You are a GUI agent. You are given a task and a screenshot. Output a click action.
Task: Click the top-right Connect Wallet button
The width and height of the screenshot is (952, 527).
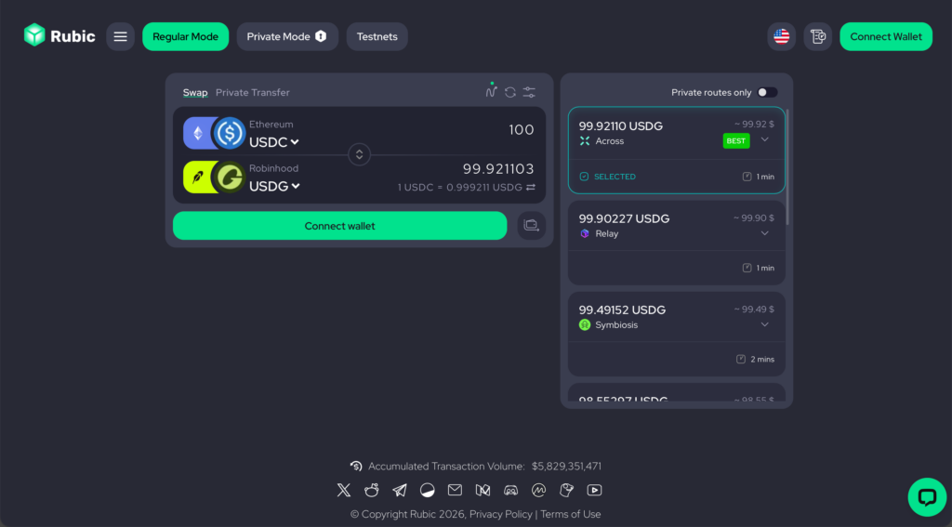886,36
